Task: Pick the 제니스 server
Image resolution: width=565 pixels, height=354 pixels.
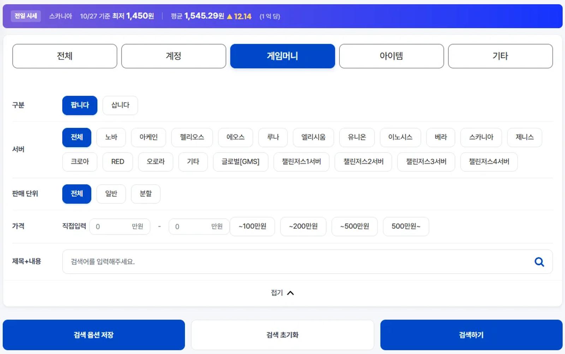Action: point(525,137)
